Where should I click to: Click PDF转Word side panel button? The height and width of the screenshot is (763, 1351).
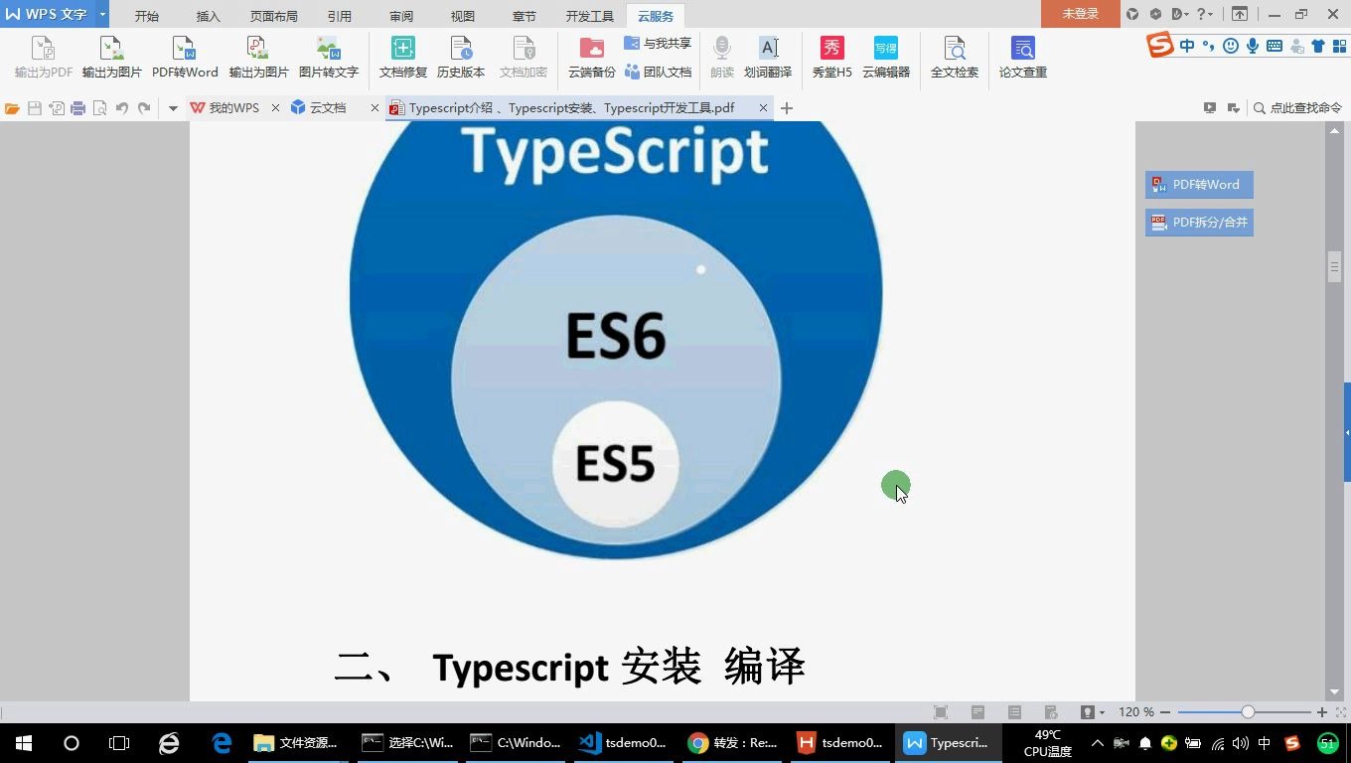click(1199, 185)
